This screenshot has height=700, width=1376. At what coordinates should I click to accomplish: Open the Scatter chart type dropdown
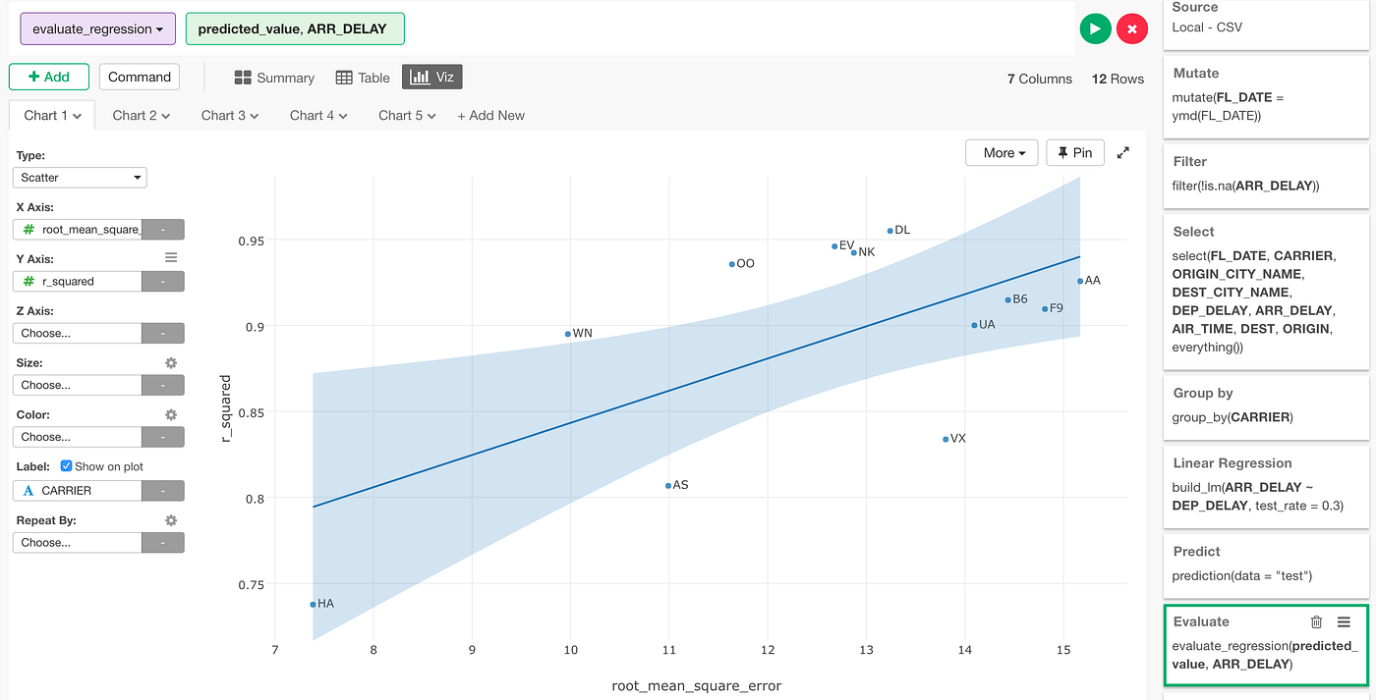tap(80, 177)
